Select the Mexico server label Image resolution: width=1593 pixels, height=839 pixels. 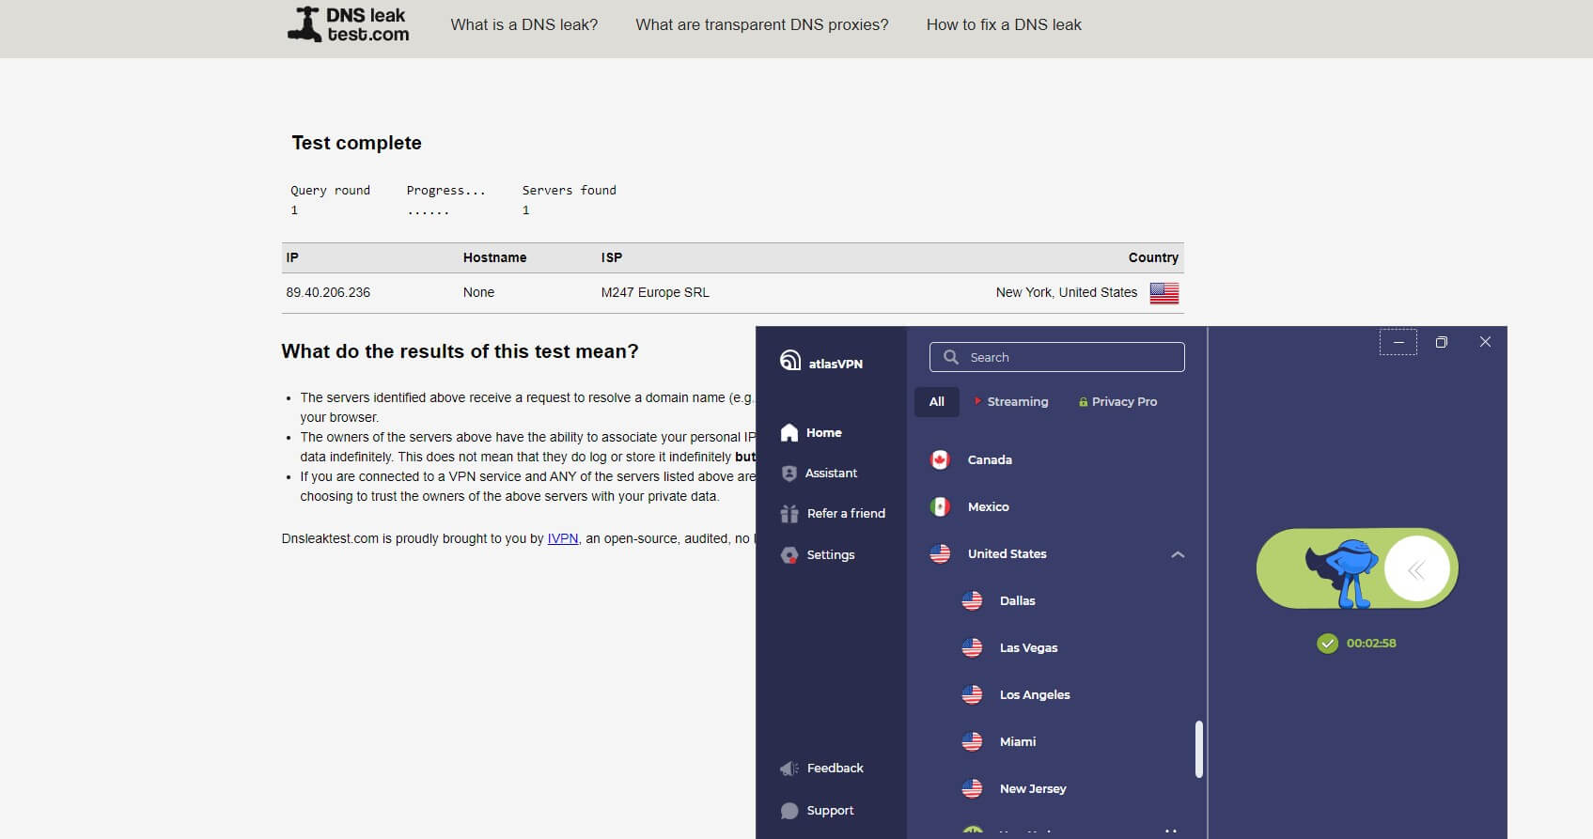click(x=988, y=506)
